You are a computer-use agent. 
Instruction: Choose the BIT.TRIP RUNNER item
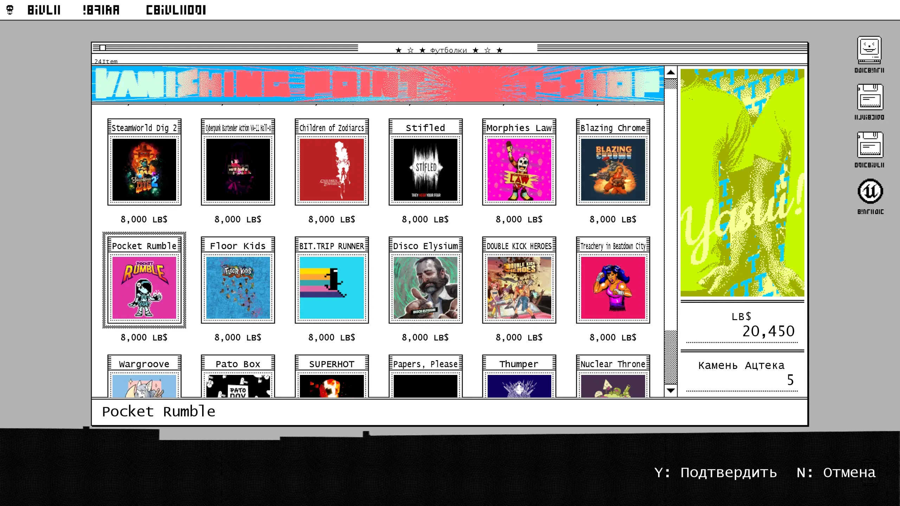coord(332,287)
